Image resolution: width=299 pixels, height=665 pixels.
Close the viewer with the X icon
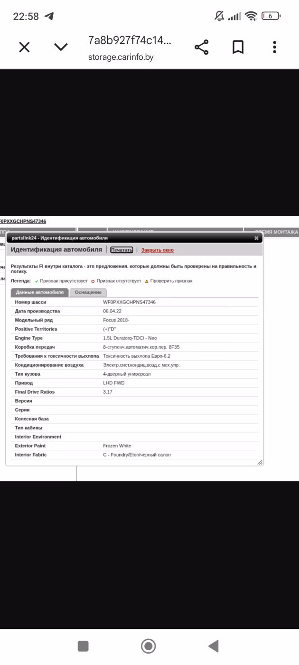point(24,47)
